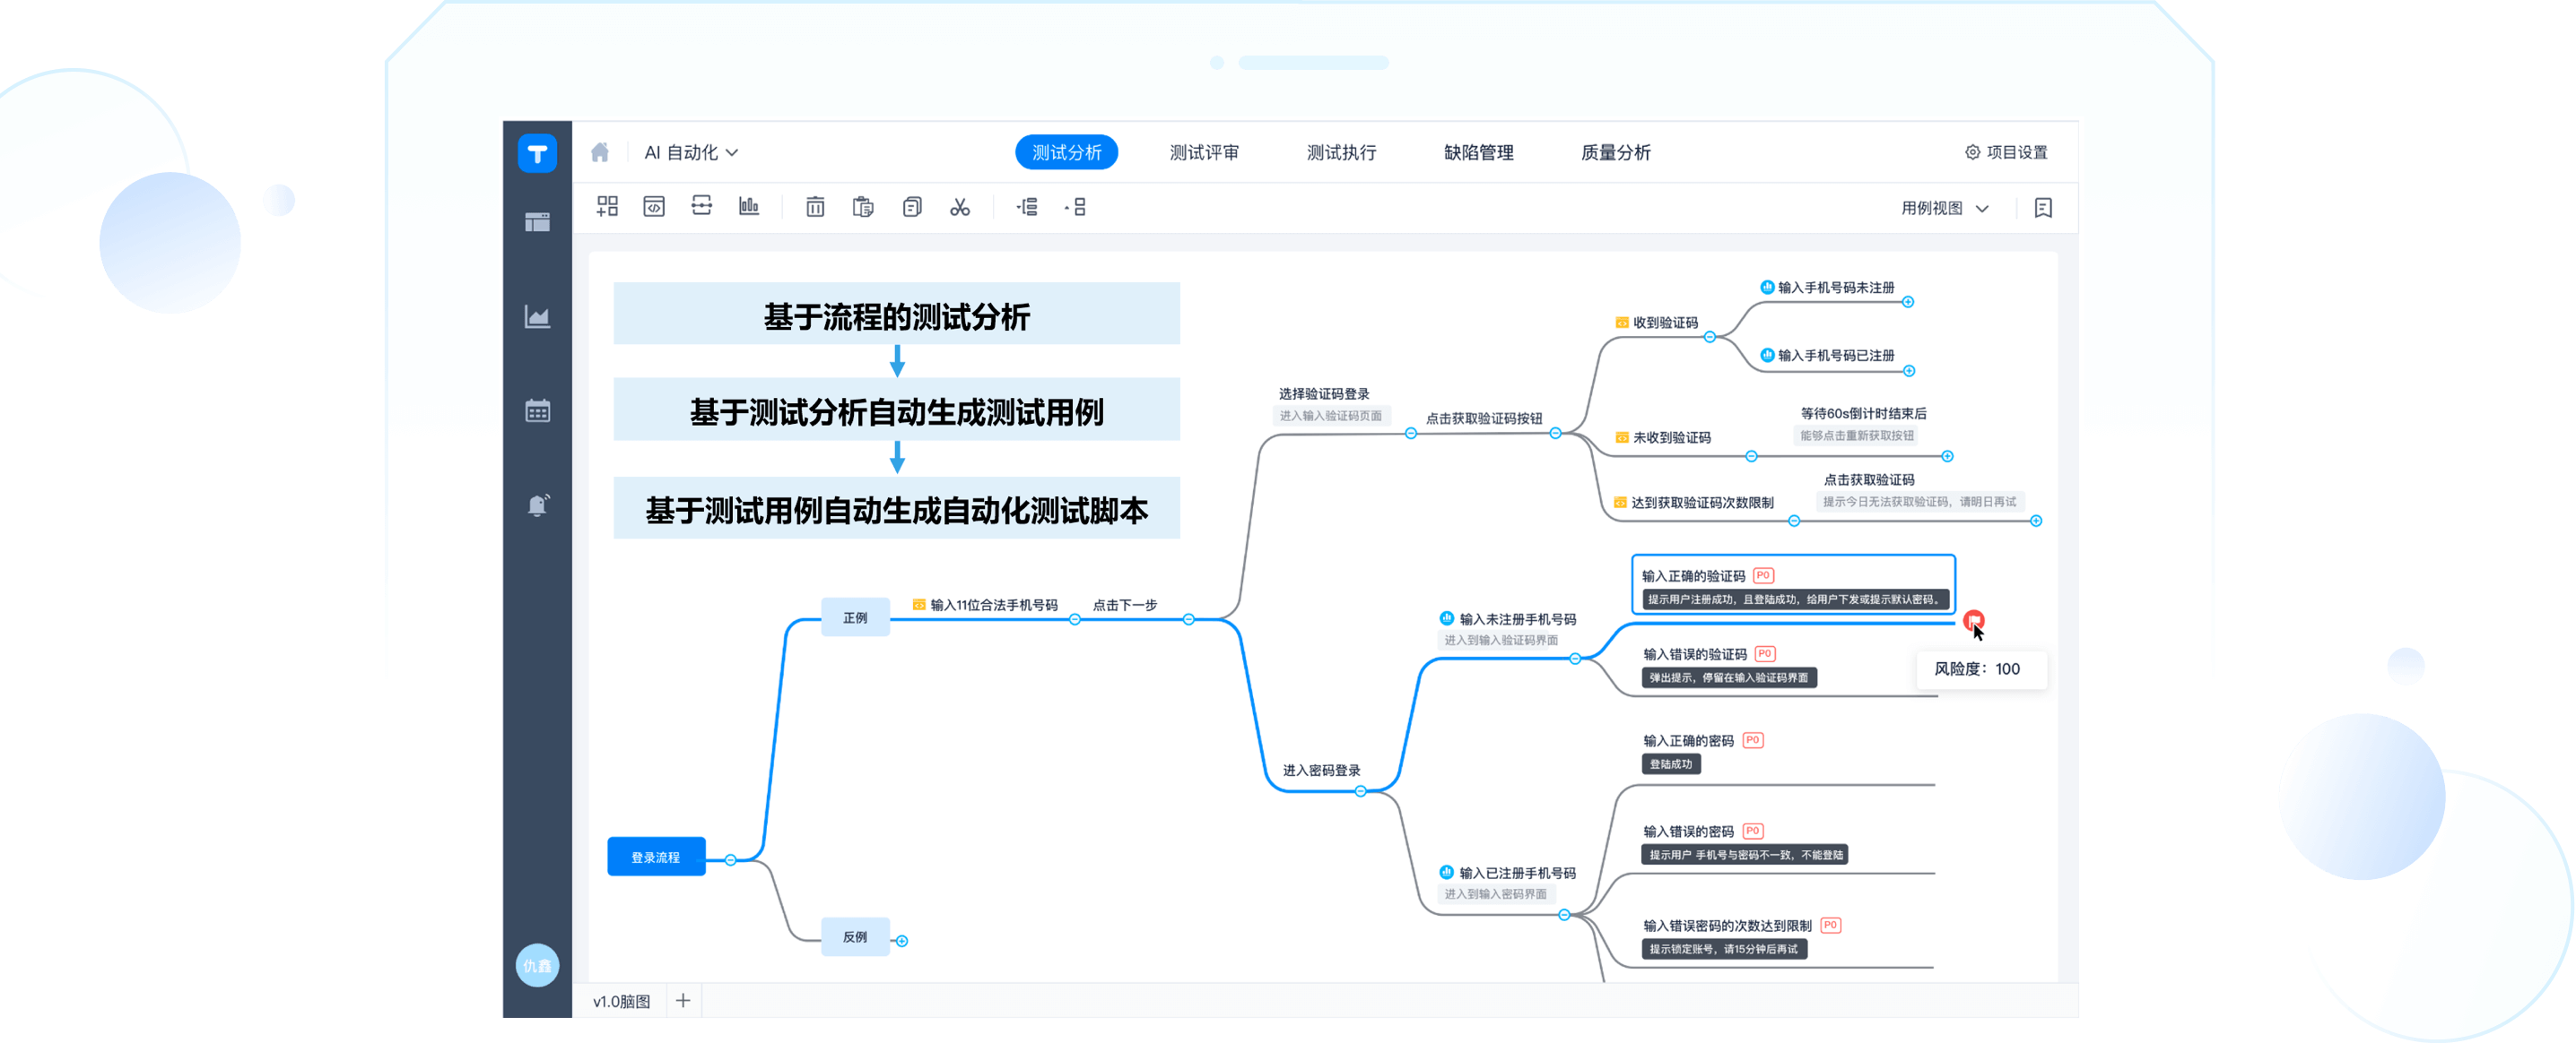Collapse the 收到验证码 node

pyautogui.click(x=1710, y=337)
